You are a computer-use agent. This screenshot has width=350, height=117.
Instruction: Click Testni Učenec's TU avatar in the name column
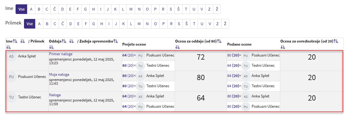(11, 97)
